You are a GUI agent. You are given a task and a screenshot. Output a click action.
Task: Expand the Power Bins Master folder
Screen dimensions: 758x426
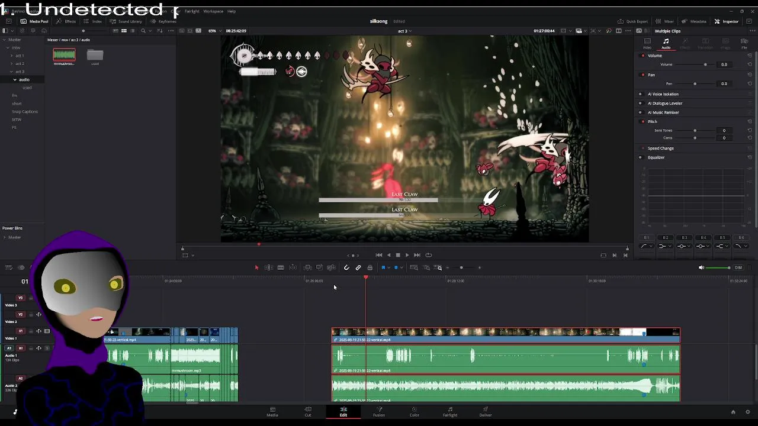[4, 237]
